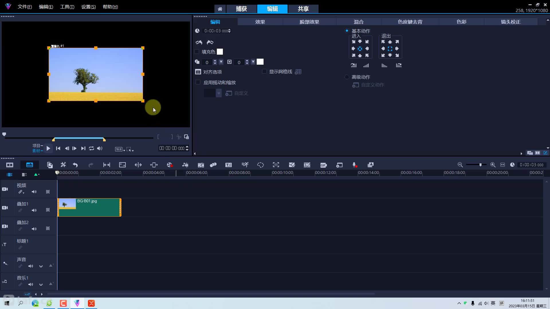Enable the 显示网格线 checkbox
This screenshot has height=309, width=550.
[264, 72]
